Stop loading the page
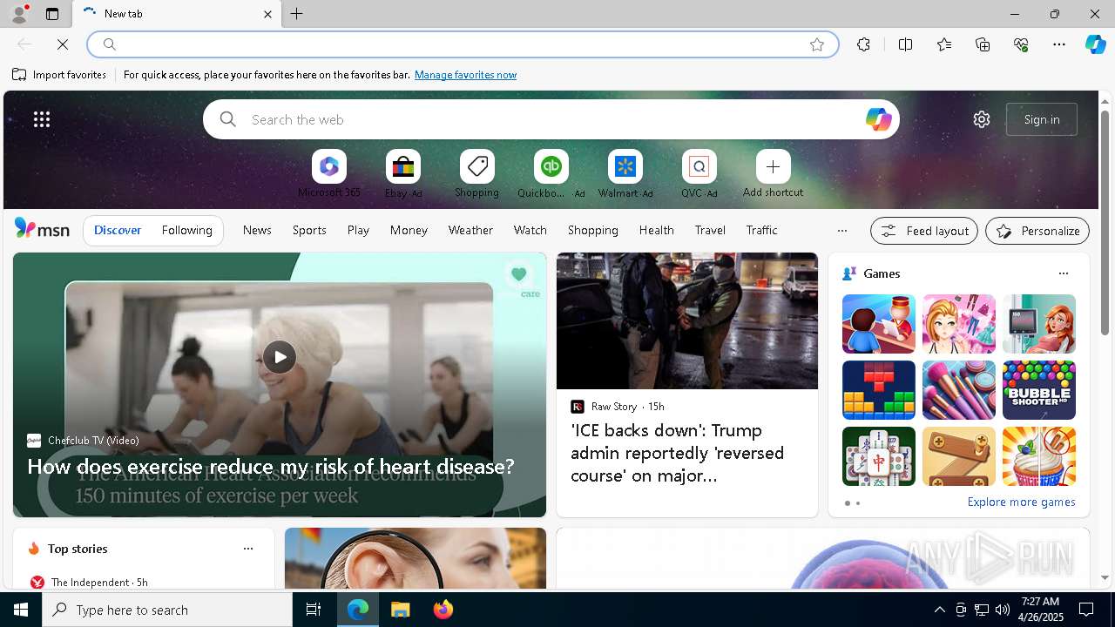1115x627 pixels. 63,44
